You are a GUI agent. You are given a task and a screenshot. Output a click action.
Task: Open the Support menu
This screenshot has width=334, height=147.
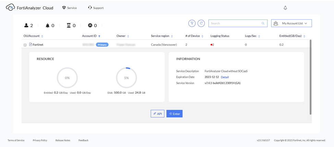pyautogui.click(x=96, y=8)
